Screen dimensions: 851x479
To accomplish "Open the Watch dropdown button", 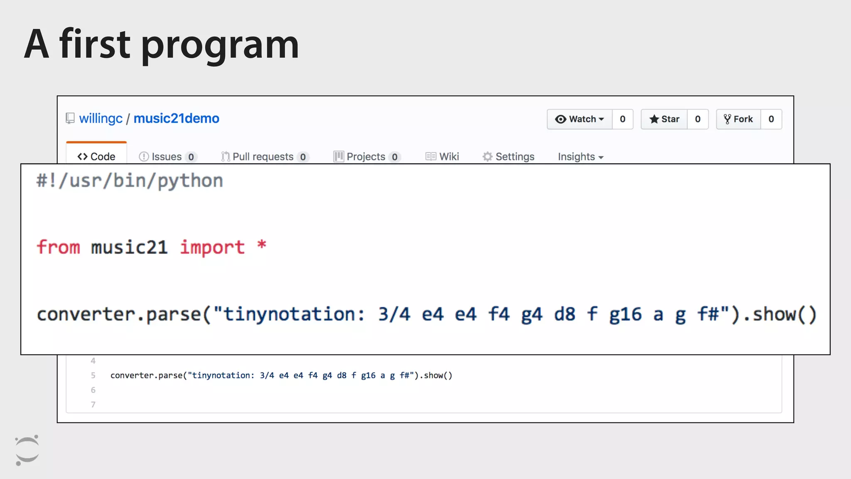I will pyautogui.click(x=580, y=119).
